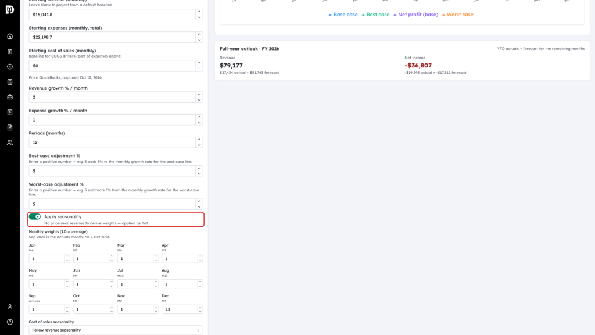Decrease Worst-case adjustment % with down arrow
Viewport: 595px width, 335px height.
[x=199, y=206]
